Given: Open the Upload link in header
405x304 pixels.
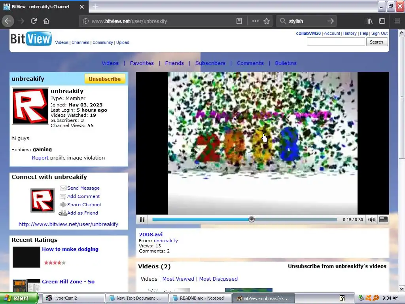Looking at the screenshot, I should pos(123,42).
